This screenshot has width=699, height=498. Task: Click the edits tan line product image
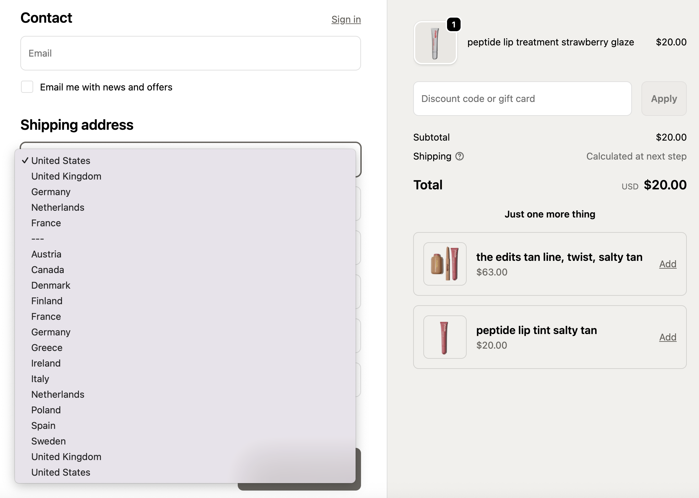coord(445,264)
